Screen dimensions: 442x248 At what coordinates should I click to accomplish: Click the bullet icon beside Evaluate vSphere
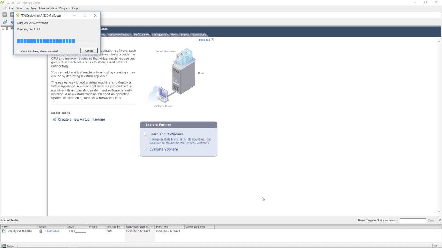pos(145,149)
